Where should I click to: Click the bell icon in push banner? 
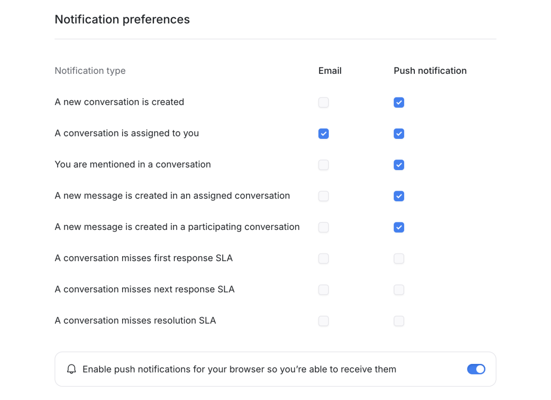point(72,369)
